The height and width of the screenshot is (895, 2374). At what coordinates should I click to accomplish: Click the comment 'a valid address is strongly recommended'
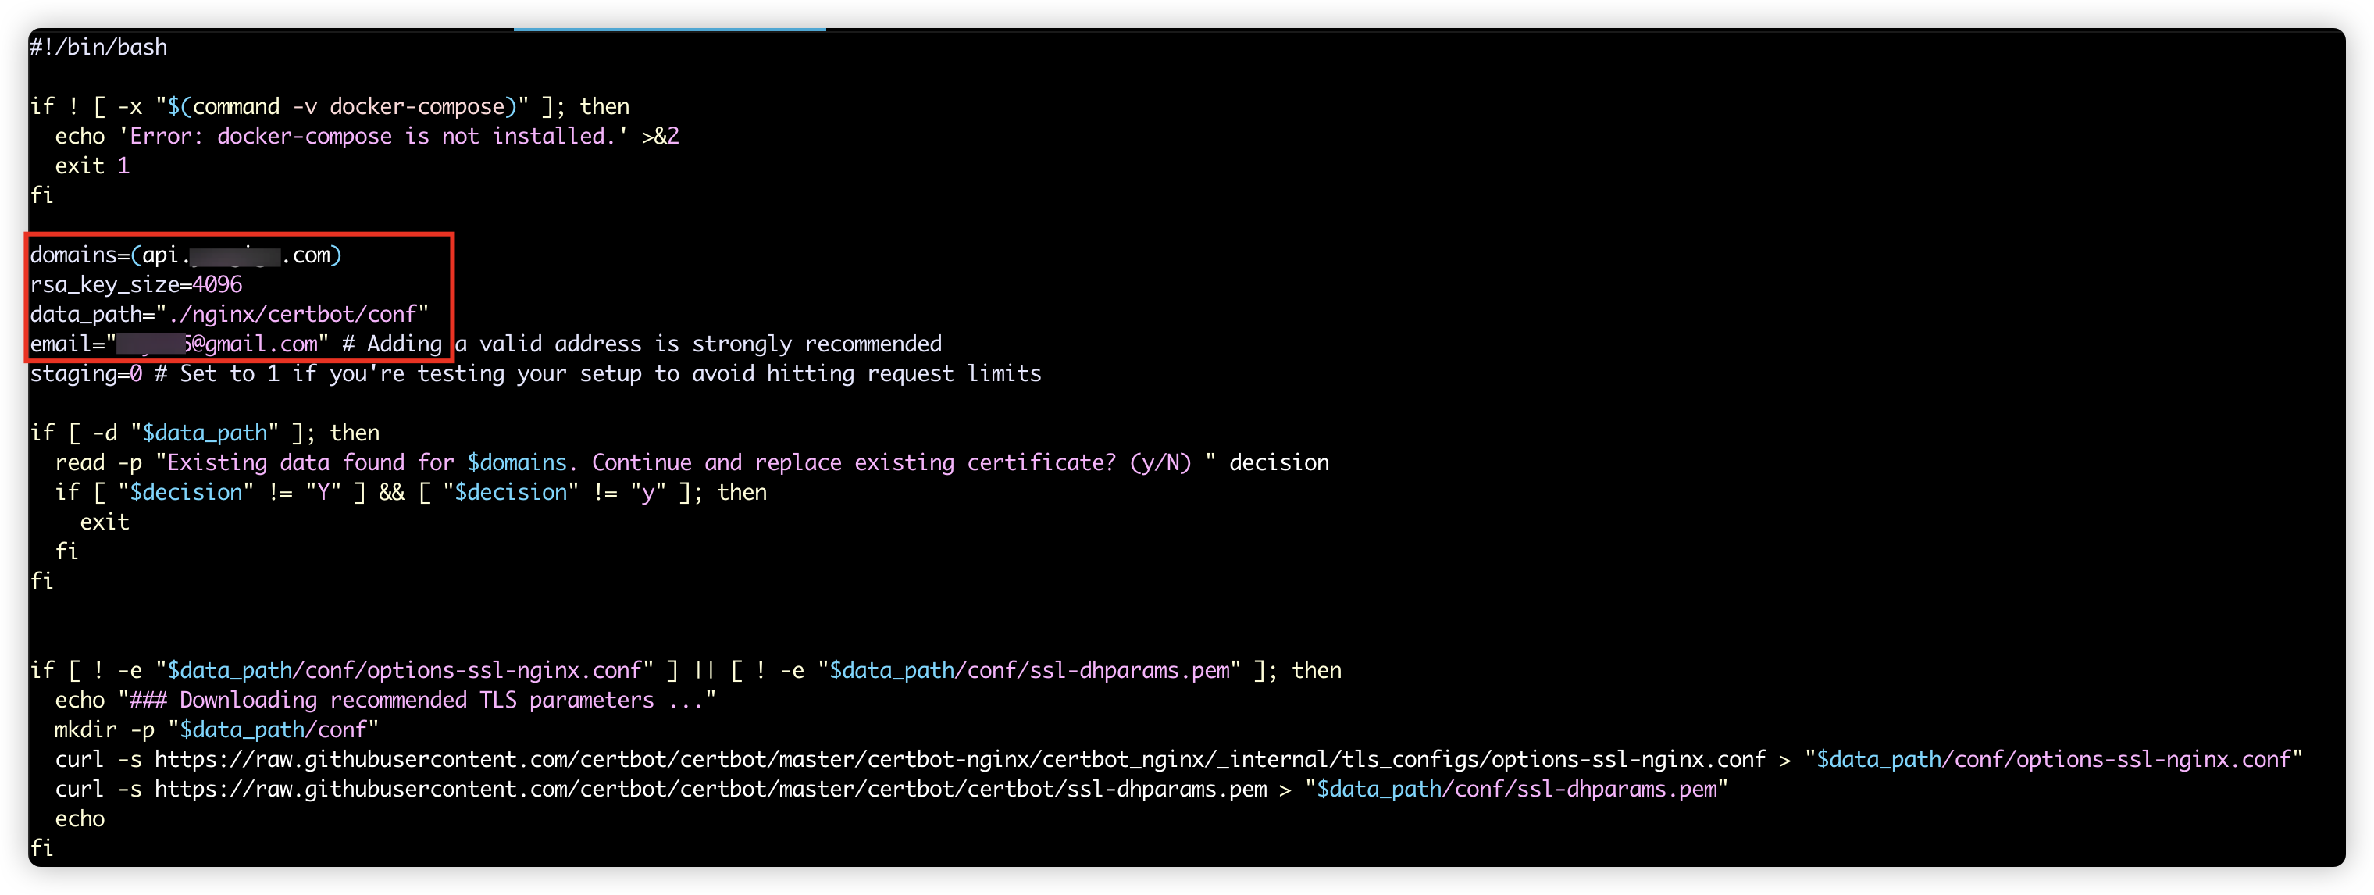697,344
